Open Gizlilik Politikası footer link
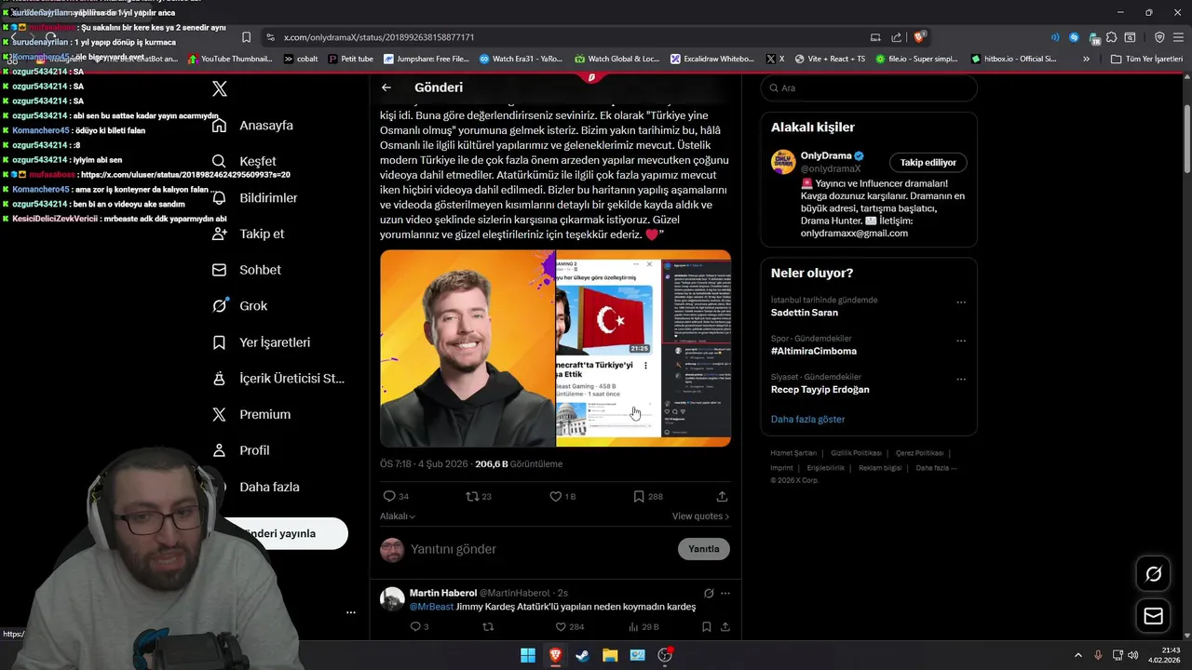 tap(856, 453)
